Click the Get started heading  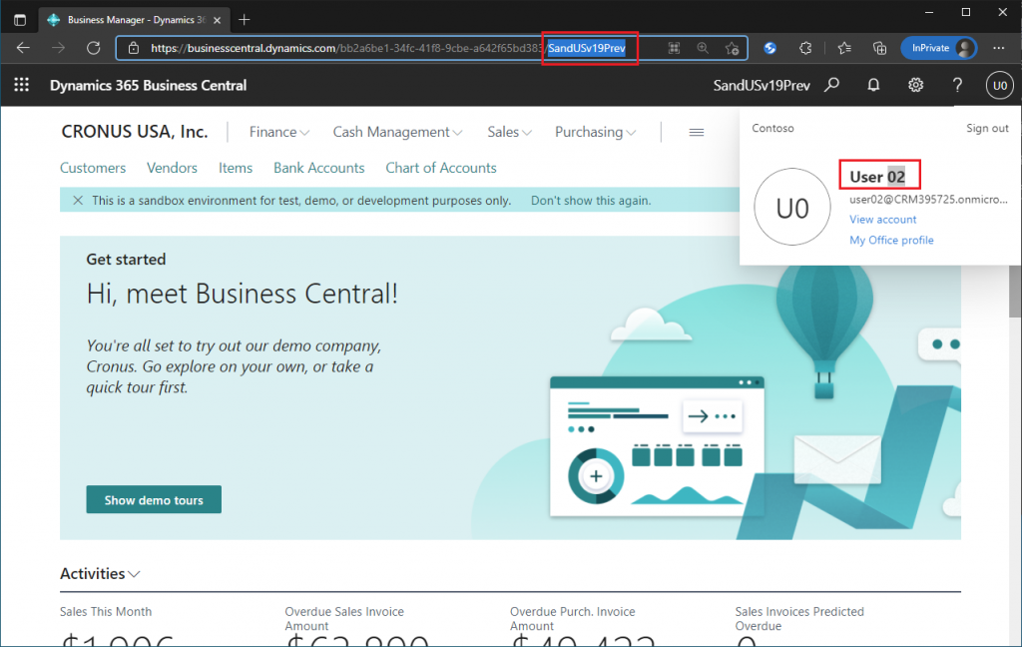(x=126, y=259)
